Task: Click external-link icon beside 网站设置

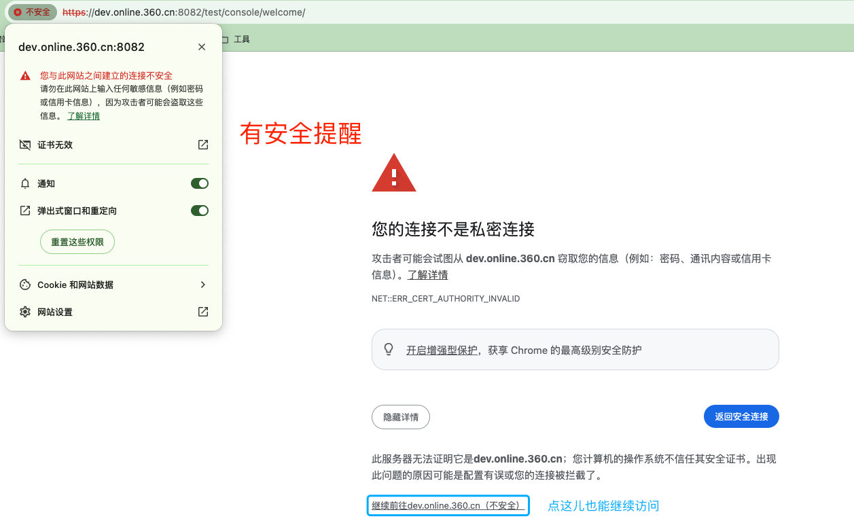Action: (202, 312)
